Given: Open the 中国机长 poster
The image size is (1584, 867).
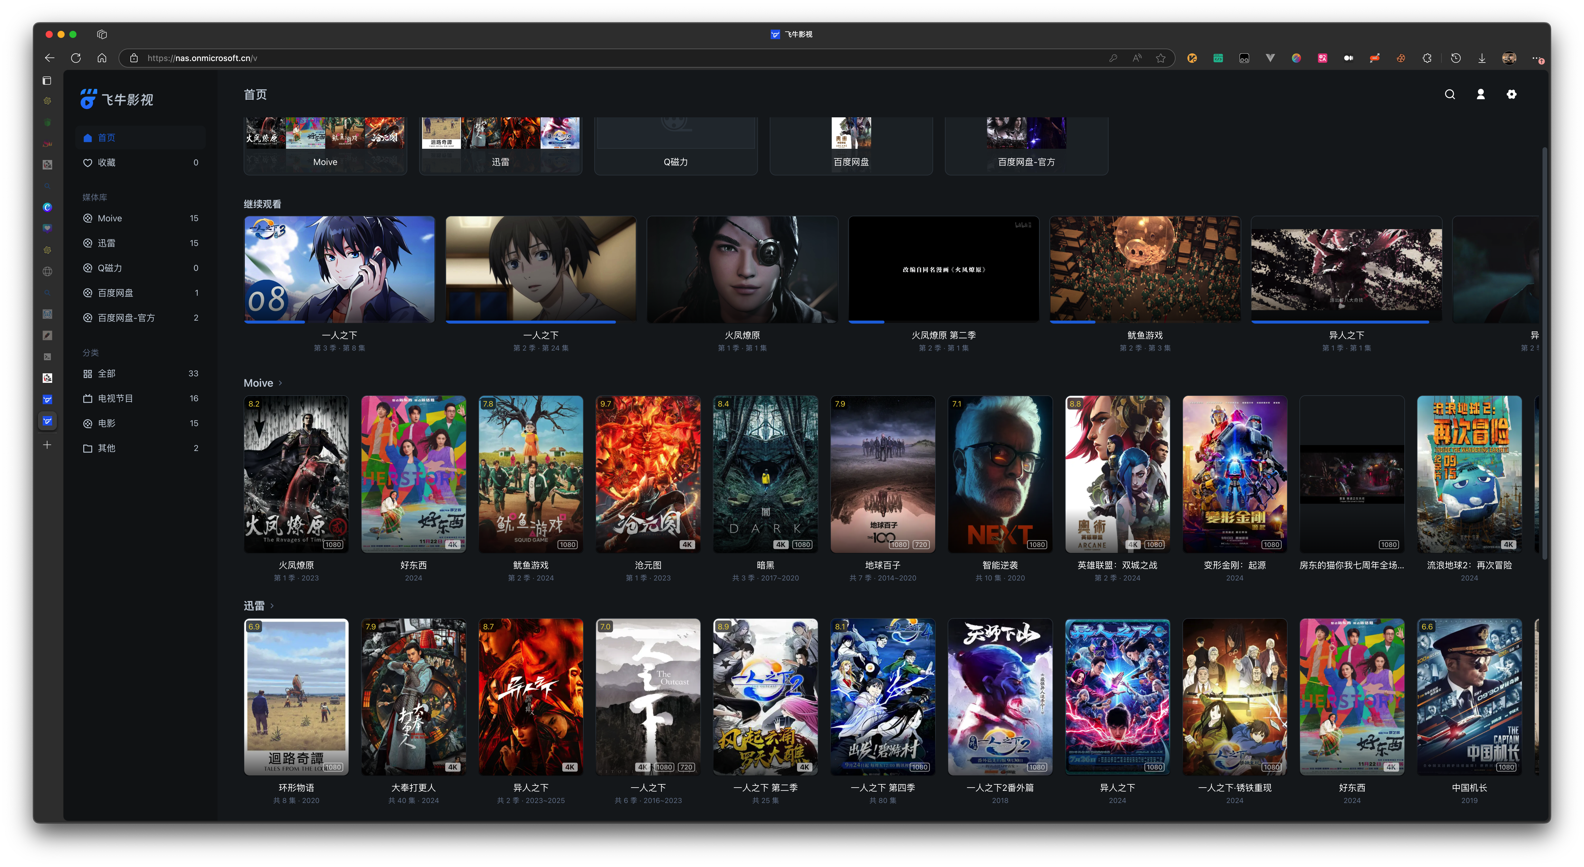Looking at the screenshot, I should click(1470, 697).
